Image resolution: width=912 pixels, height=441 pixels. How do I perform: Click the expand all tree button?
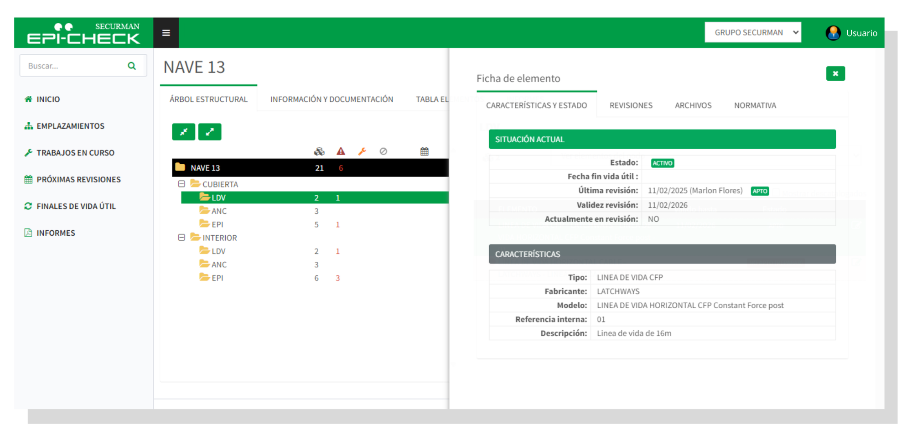(210, 132)
